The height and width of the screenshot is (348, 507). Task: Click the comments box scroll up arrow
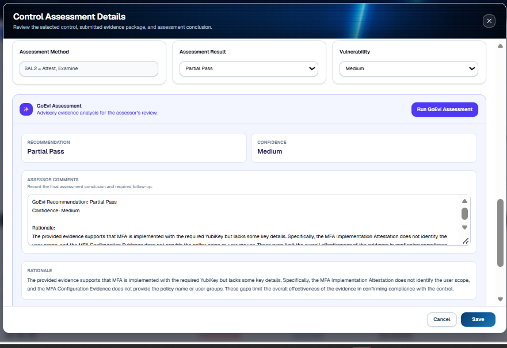click(x=464, y=201)
